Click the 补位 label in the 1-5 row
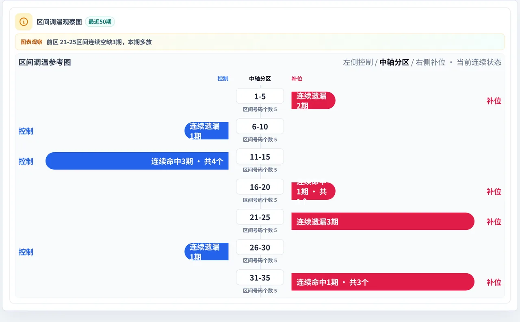The width and height of the screenshot is (520, 322). [x=494, y=101]
